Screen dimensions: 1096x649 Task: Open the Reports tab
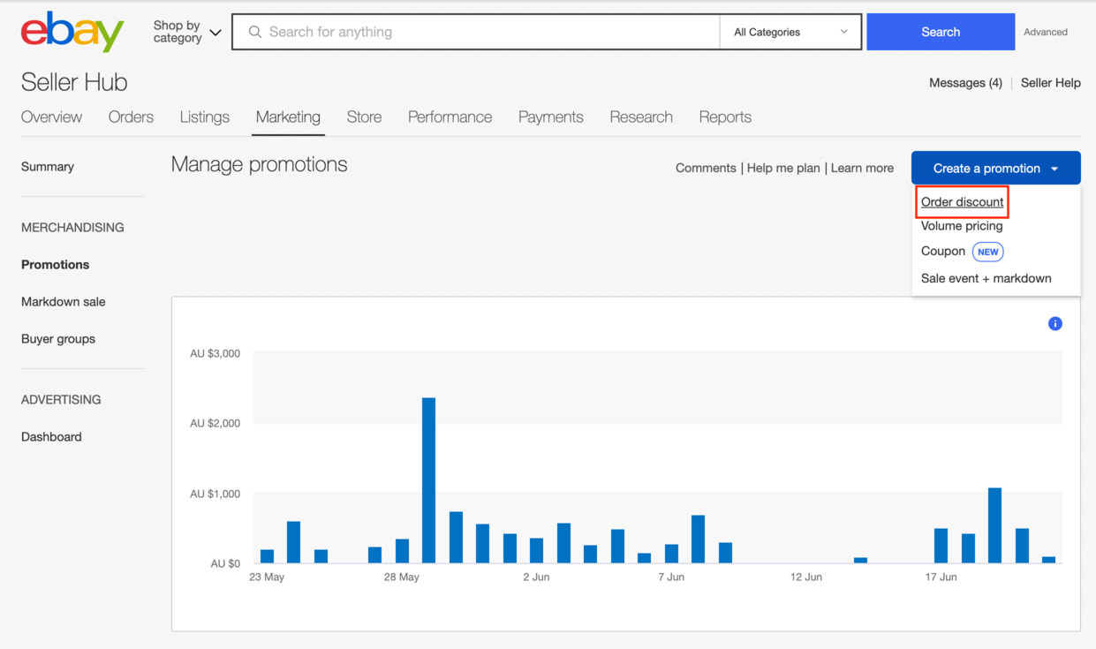pyautogui.click(x=725, y=117)
